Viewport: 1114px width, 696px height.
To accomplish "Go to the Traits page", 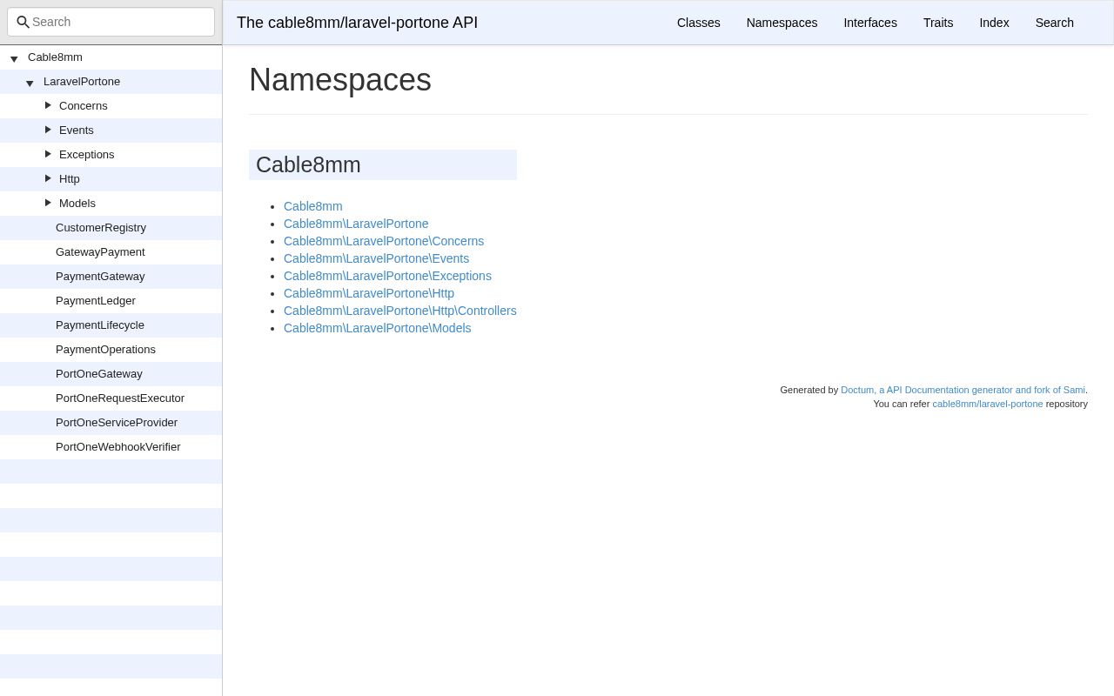I will [938, 23].
